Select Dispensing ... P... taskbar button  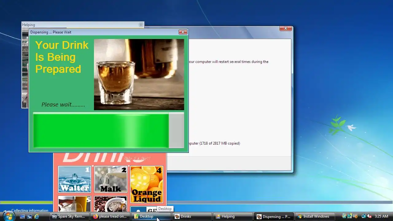[x=274, y=216]
